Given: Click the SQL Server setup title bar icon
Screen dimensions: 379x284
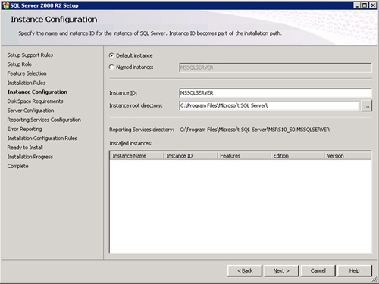Looking at the screenshot, I should [6, 5].
